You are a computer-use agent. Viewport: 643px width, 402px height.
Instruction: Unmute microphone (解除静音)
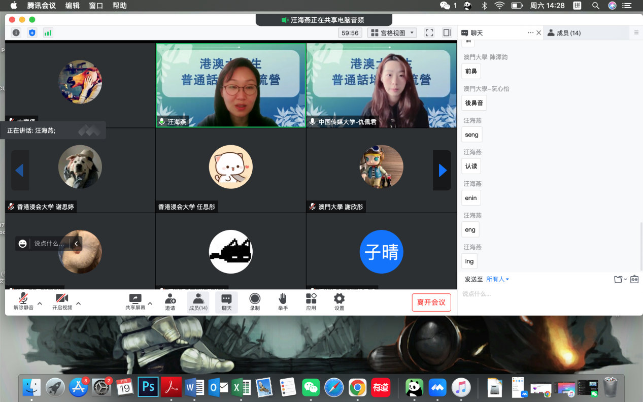23,301
